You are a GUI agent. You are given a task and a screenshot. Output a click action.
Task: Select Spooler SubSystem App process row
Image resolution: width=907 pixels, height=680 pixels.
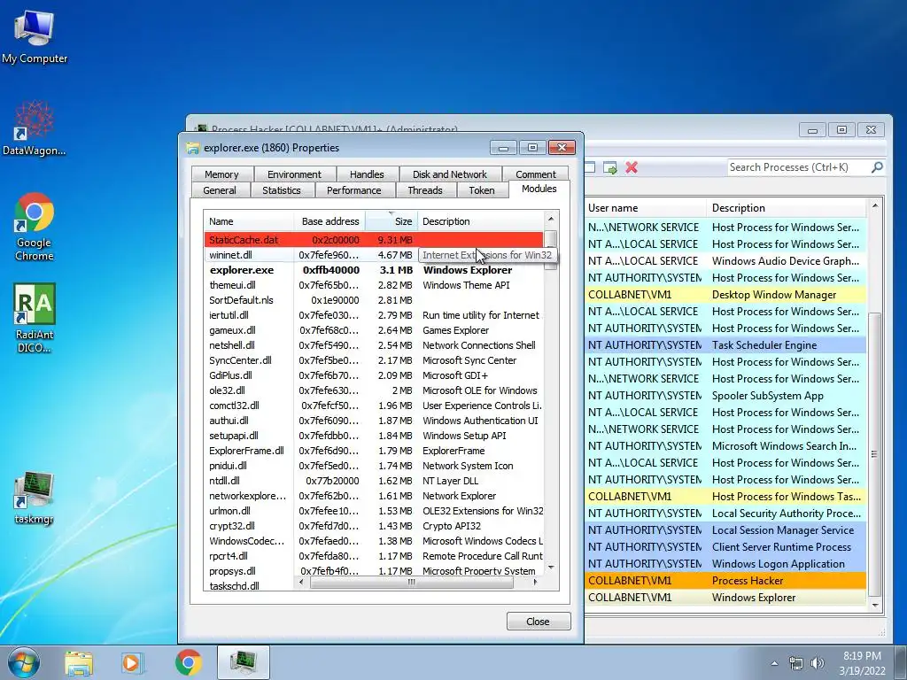(x=725, y=396)
